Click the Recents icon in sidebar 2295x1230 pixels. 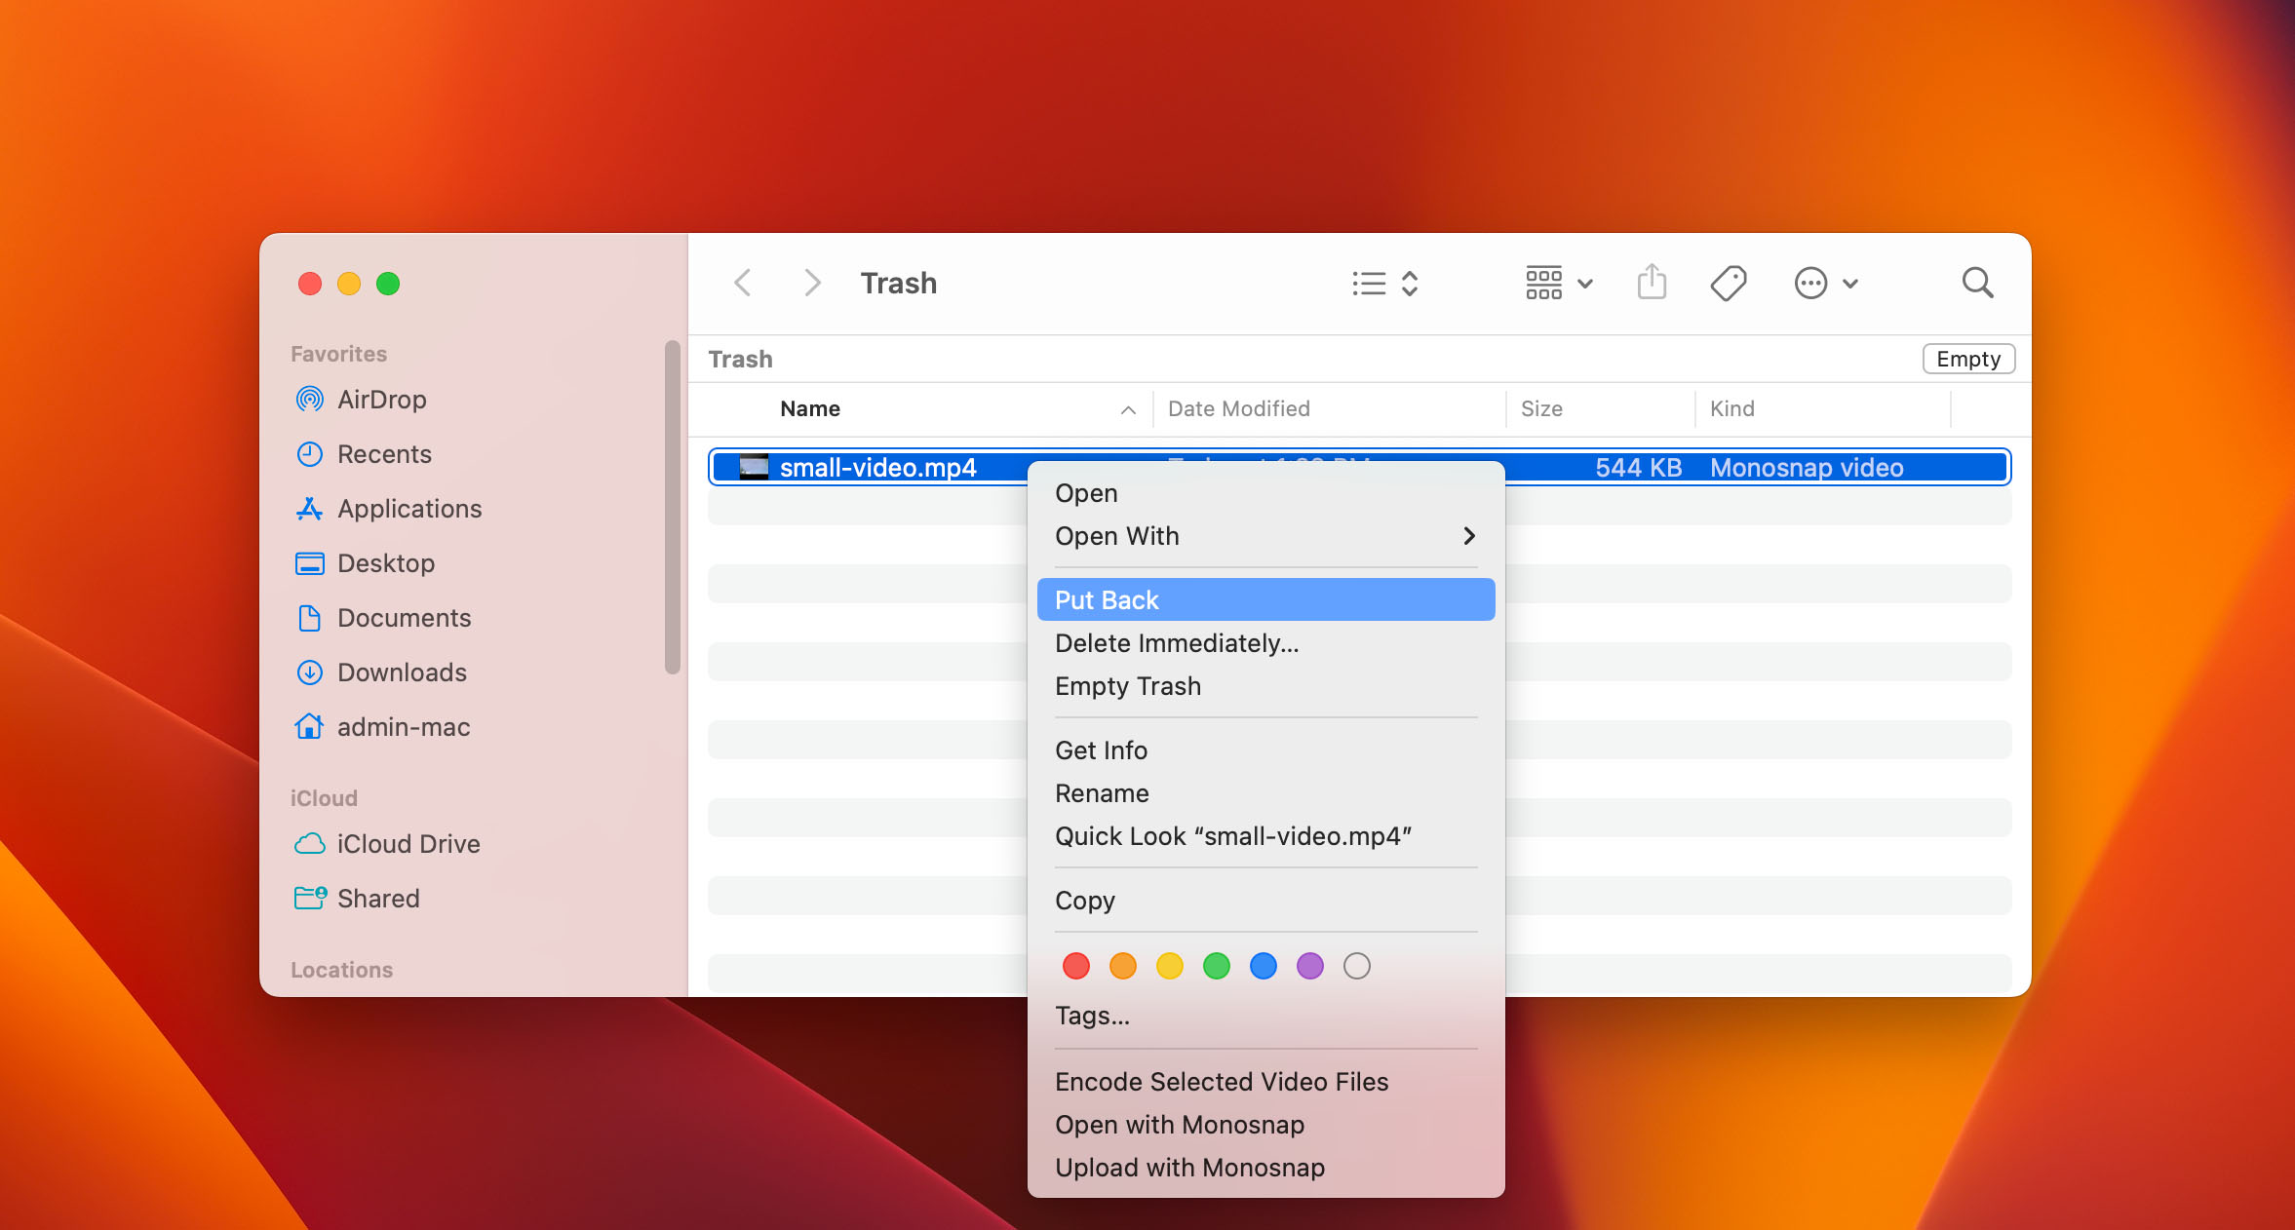click(x=310, y=453)
